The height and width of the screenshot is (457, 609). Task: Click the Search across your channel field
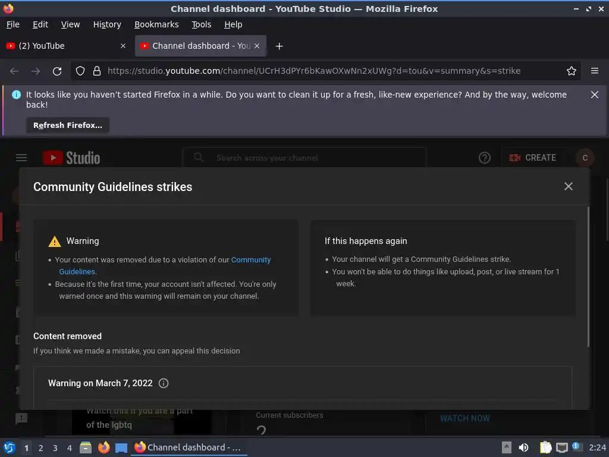pos(304,158)
